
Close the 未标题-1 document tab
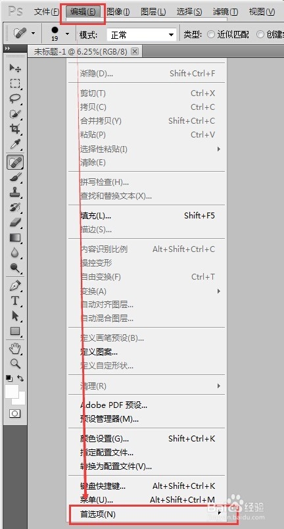[135, 51]
